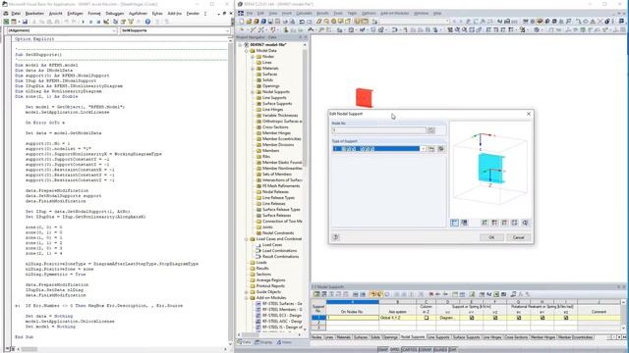Image resolution: width=629 pixels, height=353 pixels.
Task: Click the Node No. input field
Action: click(379, 130)
